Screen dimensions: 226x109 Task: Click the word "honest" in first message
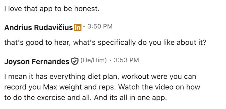[88, 9]
